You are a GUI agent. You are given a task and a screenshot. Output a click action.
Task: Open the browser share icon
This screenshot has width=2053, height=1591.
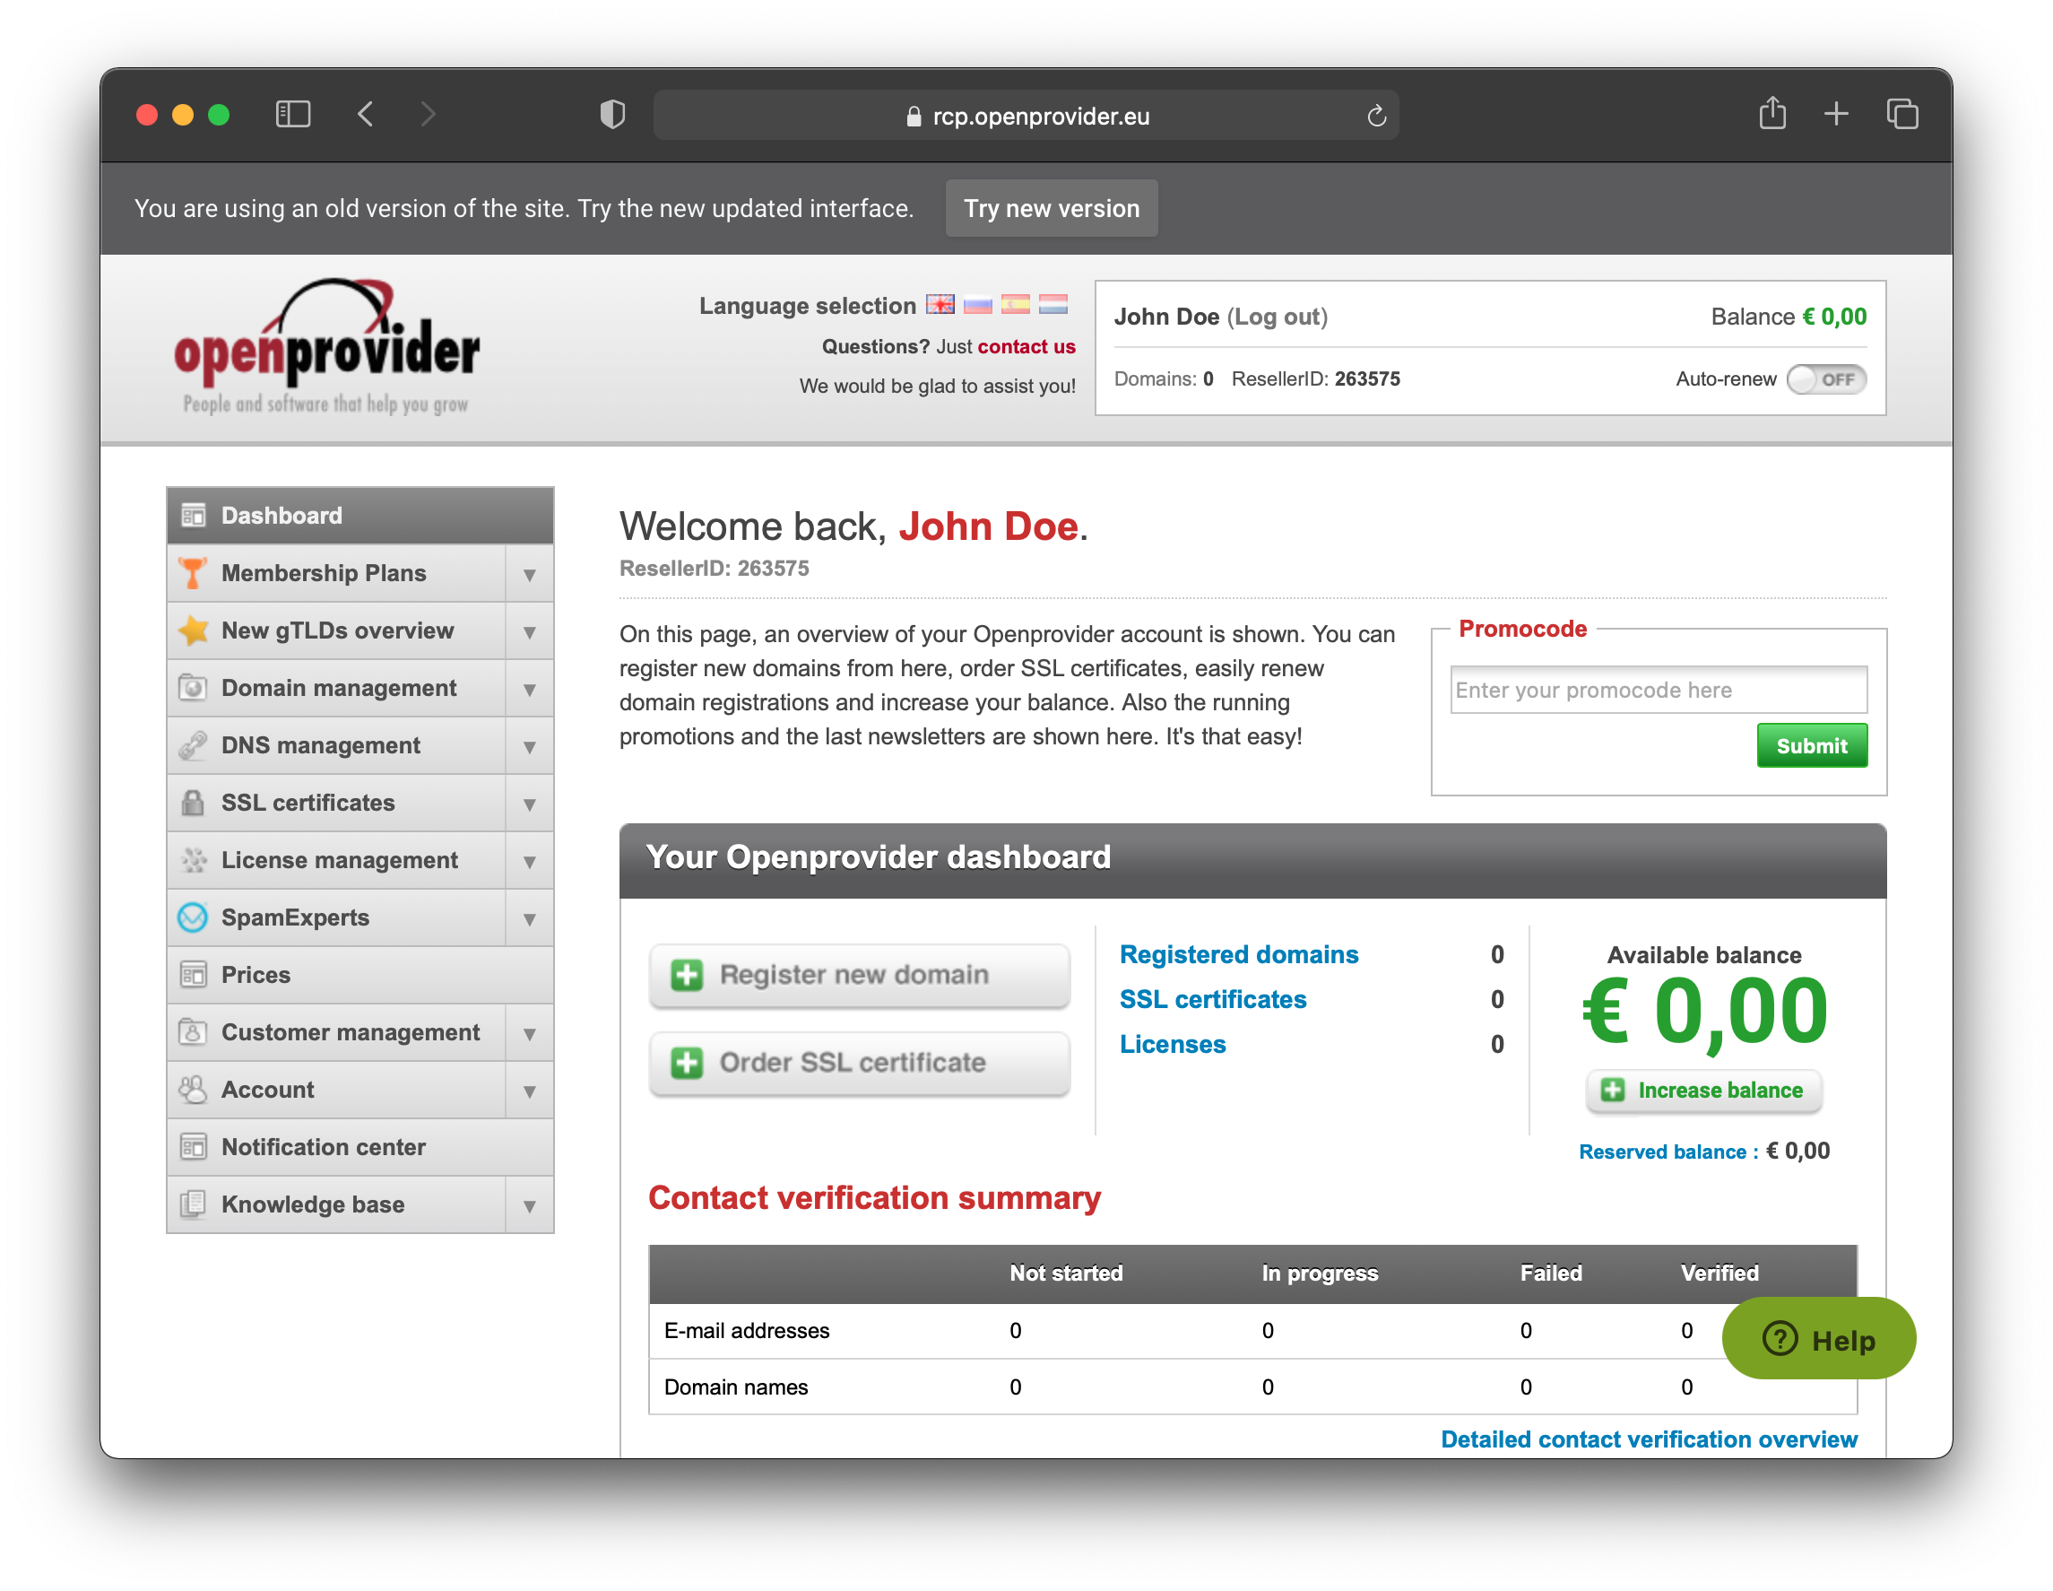click(x=1771, y=113)
